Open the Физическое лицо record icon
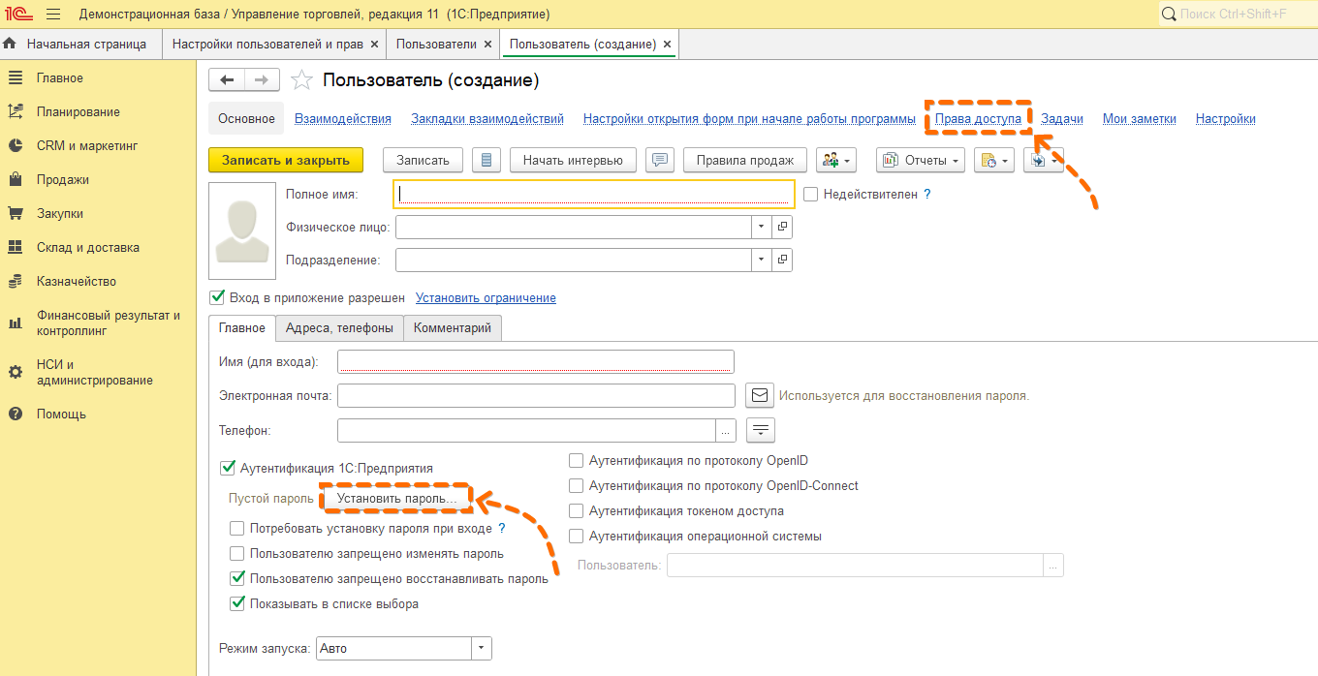 pos(782,227)
